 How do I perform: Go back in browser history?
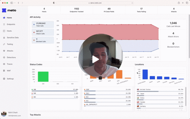tap(18, 3)
